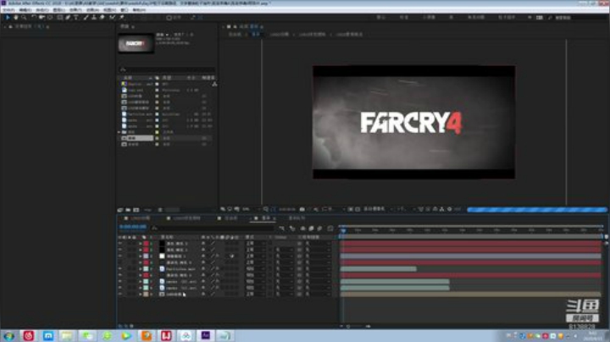Select the Roto Brush tool
610x342 pixels.
(113, 18)
